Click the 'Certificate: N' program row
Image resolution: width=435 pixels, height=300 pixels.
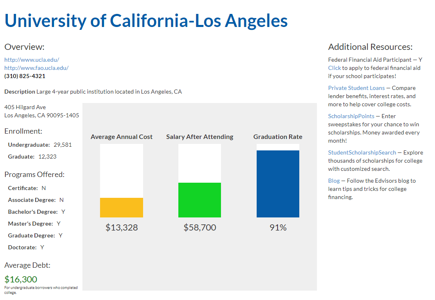tap(27, 188)
